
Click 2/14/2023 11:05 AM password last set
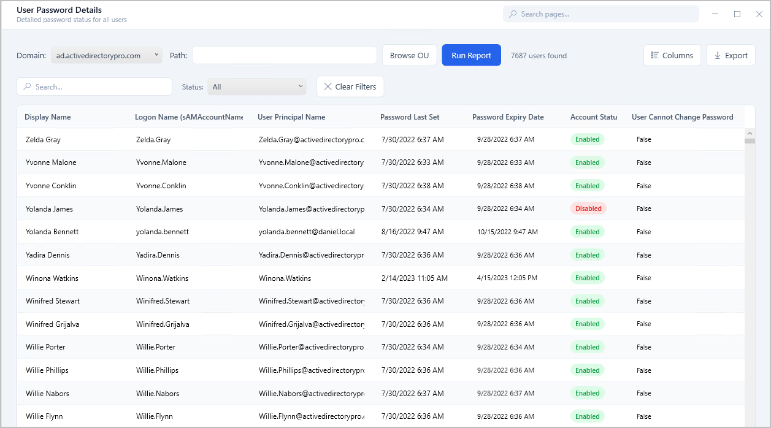(x=415, y=278)
